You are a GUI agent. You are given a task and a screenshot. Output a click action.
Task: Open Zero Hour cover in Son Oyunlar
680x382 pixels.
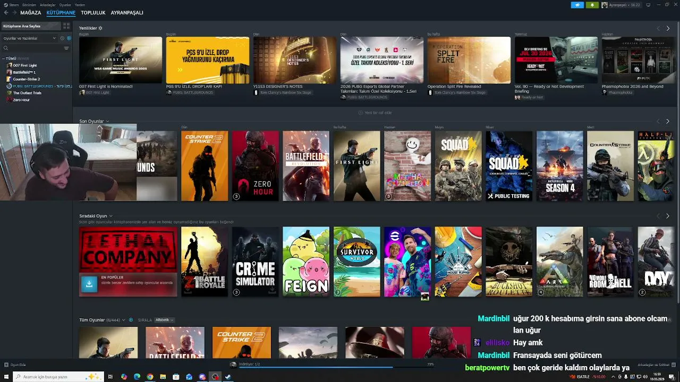pos(256,166)
